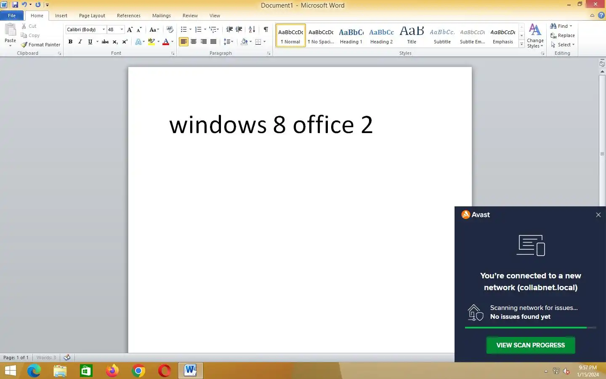Screen dimensions: 606x379
Task: Click the Grow Font icon
Action: (x=130, y=29)
